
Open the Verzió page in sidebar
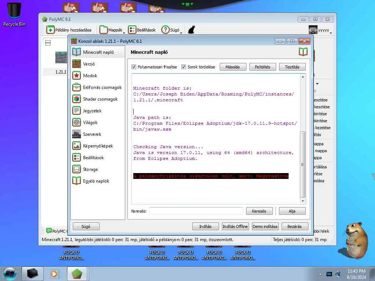[x=97, y=64]
